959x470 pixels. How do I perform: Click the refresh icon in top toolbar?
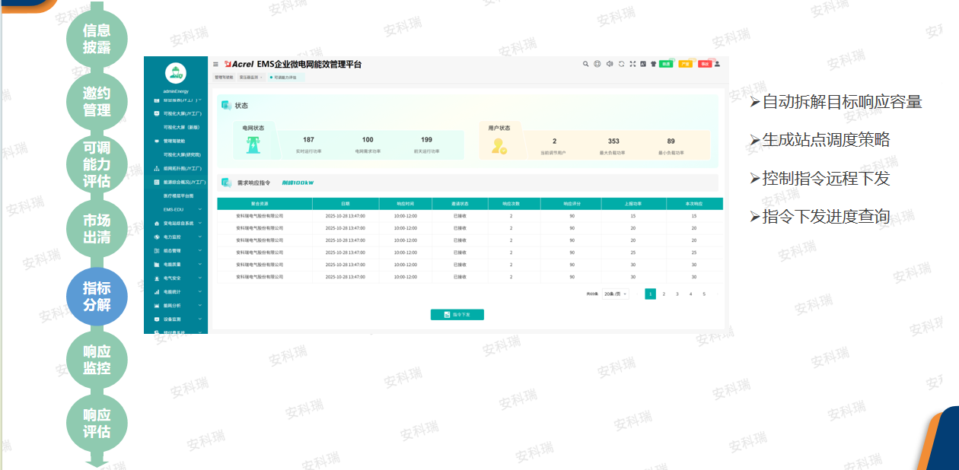[x=621, y=64]
